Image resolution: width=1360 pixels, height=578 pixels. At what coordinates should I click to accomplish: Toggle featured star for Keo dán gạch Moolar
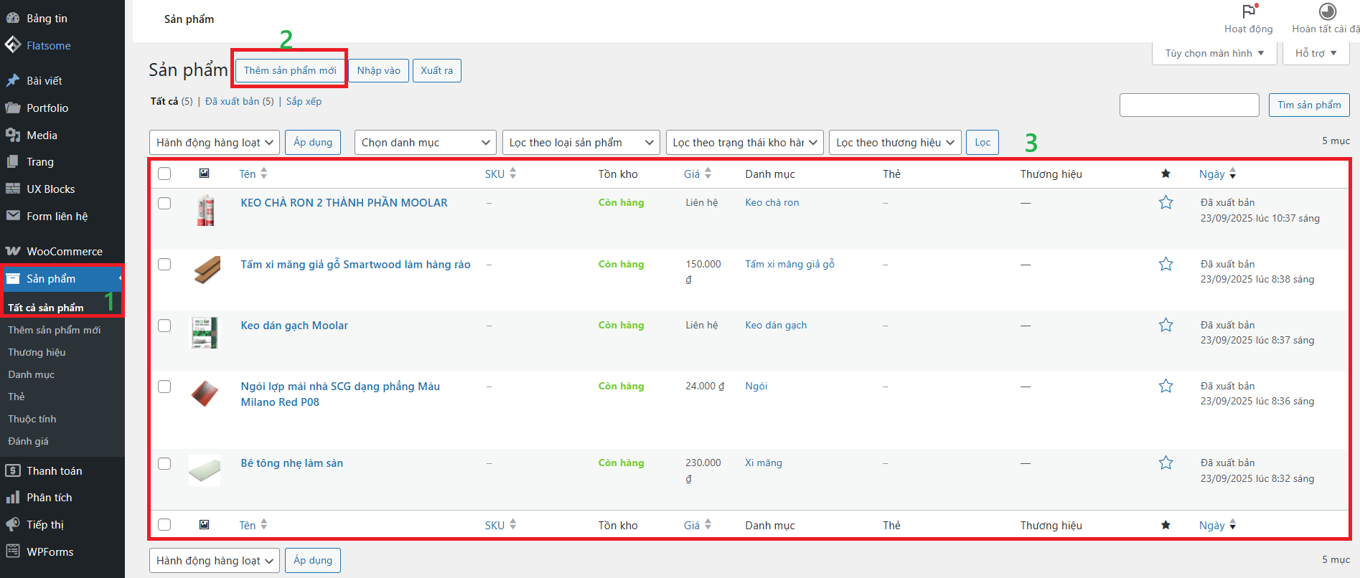pyautogui.click(x=1166, y=326)
